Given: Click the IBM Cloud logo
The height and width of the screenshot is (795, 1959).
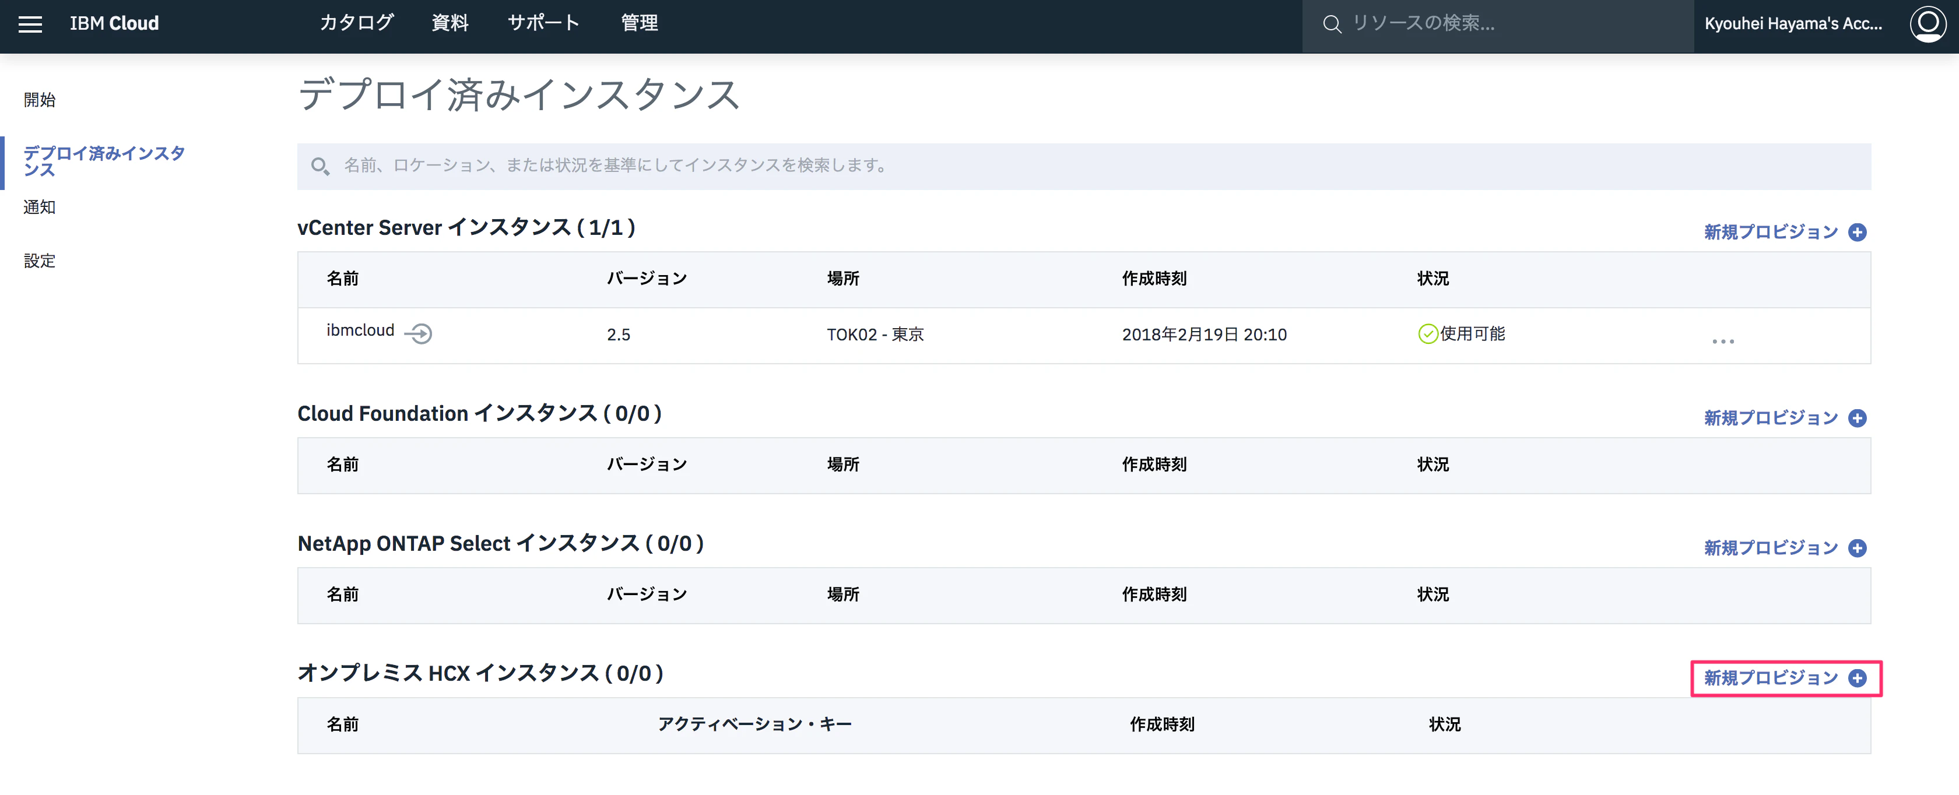Looking at the screenshot, I should point(114,23).
